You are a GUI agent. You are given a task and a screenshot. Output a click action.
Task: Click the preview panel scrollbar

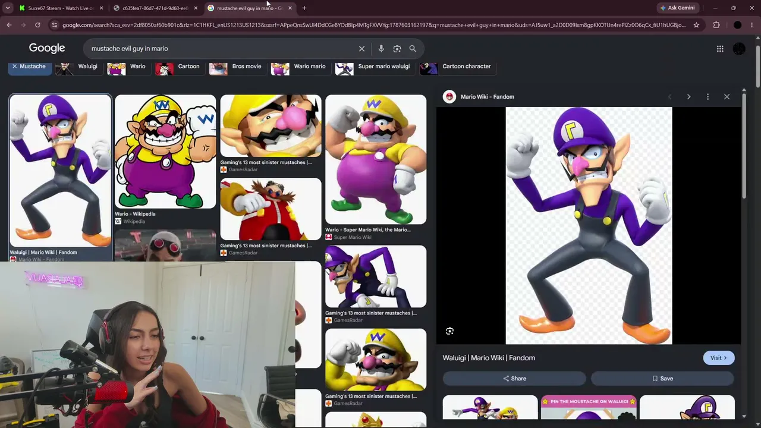[744, 146]
